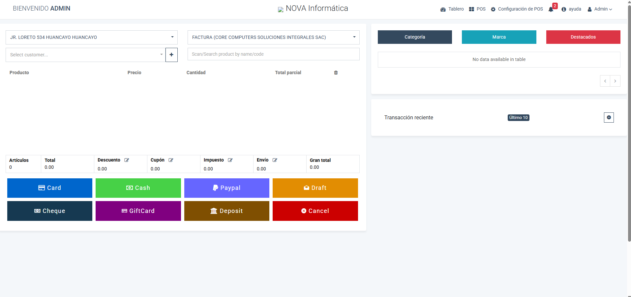
Task: Expand recent transactions with plus circle icon
Action: pos(609,118)
